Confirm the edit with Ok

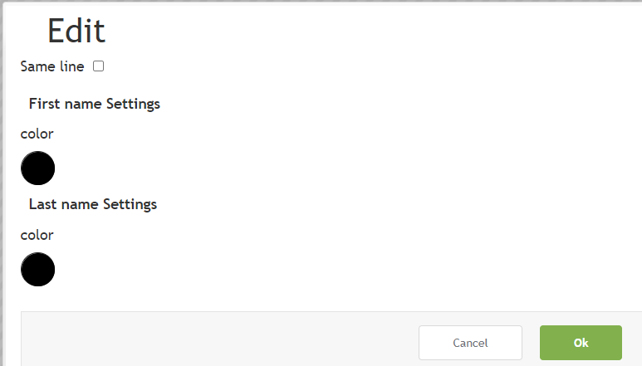(x=581, y=343)
